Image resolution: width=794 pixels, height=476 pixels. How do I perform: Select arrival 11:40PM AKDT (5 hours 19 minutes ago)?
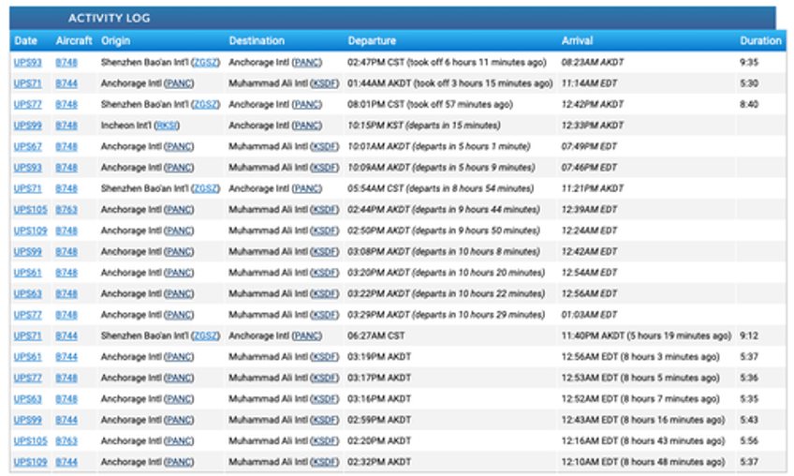coord(646,335)
